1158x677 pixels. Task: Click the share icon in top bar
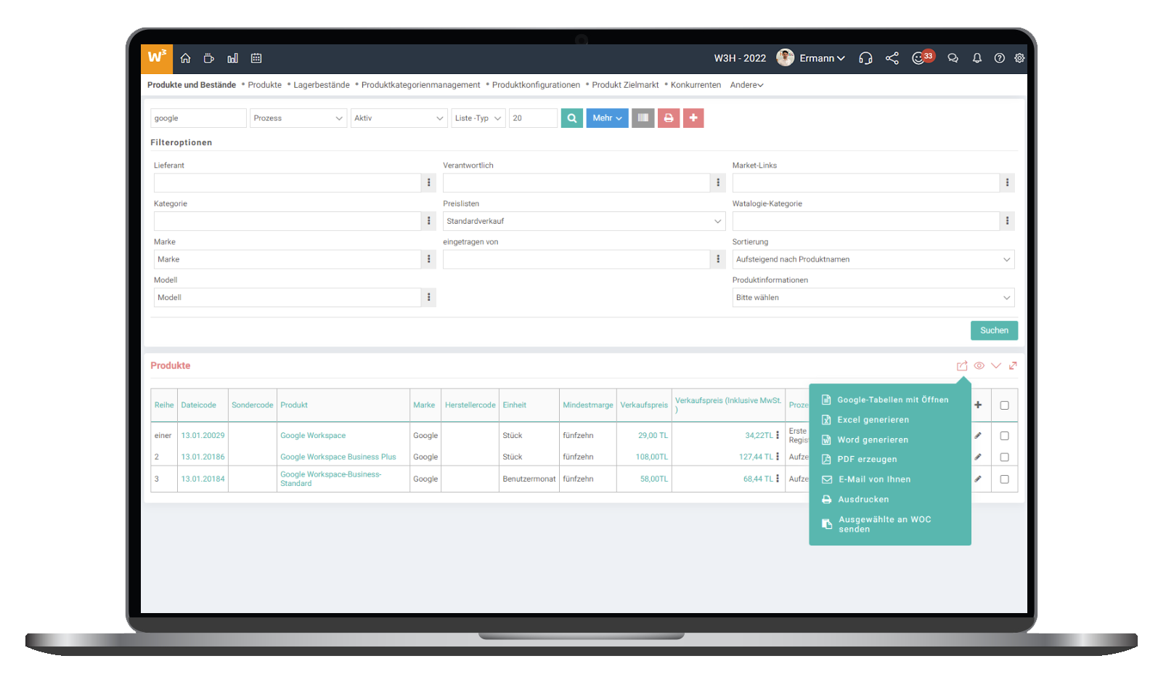click(892, 58)
